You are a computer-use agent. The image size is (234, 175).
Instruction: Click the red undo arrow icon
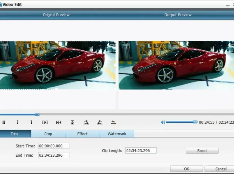113,123
